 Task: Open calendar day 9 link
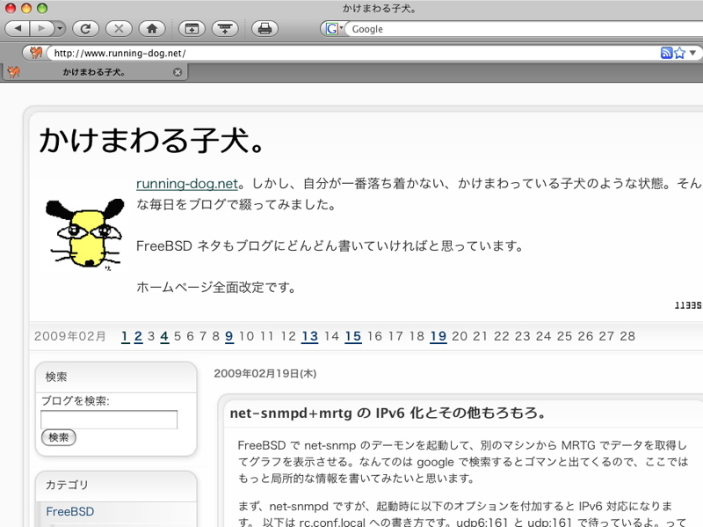(x=229, y=336)
